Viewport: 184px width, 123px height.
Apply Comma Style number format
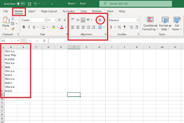click(x=124, y=27)
